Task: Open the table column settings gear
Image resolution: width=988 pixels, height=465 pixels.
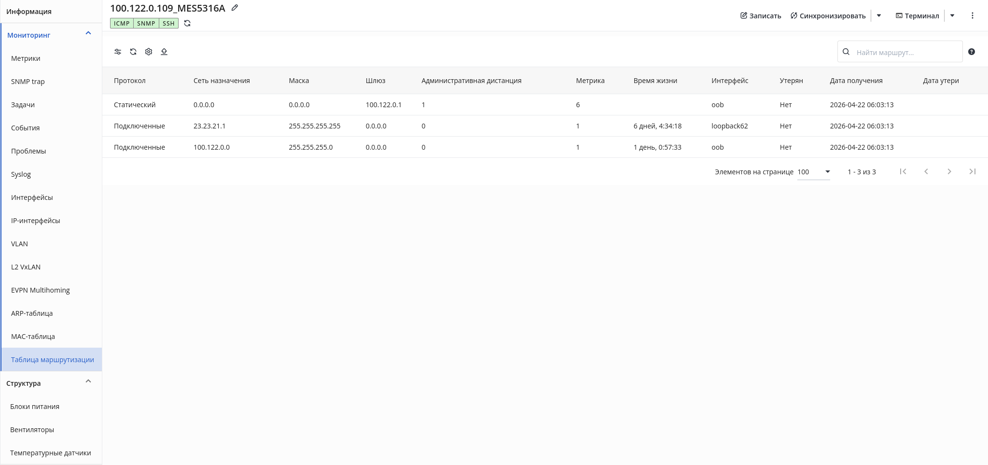Action: click(x=149, y=52)
